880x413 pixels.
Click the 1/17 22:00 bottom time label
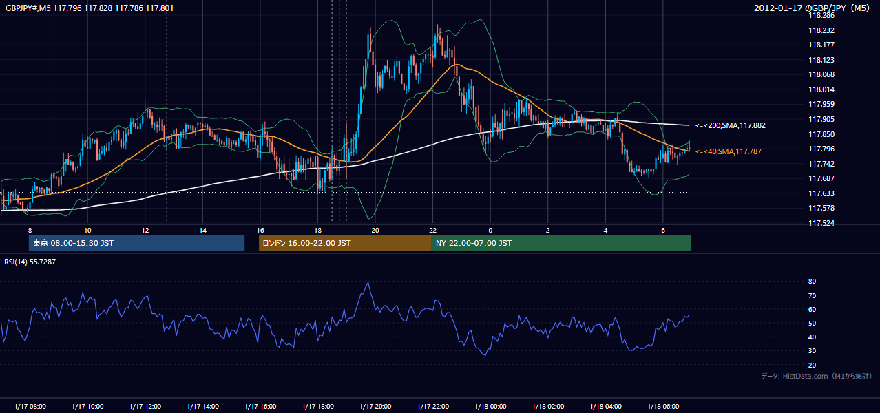coord(432,407)
